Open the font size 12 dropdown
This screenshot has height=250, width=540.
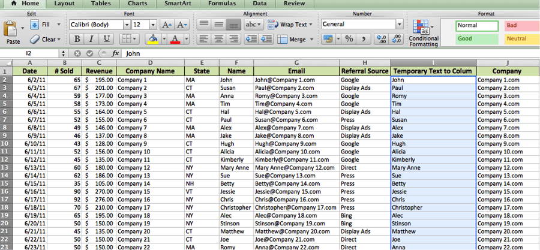[153, 25]
